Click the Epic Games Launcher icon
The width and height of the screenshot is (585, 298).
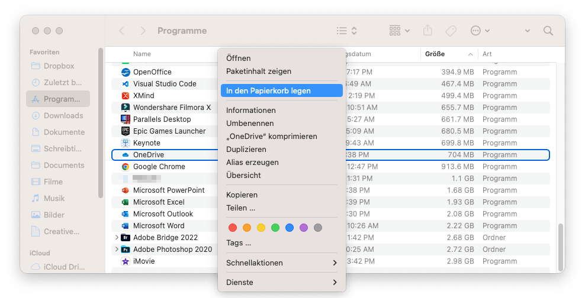126,131
